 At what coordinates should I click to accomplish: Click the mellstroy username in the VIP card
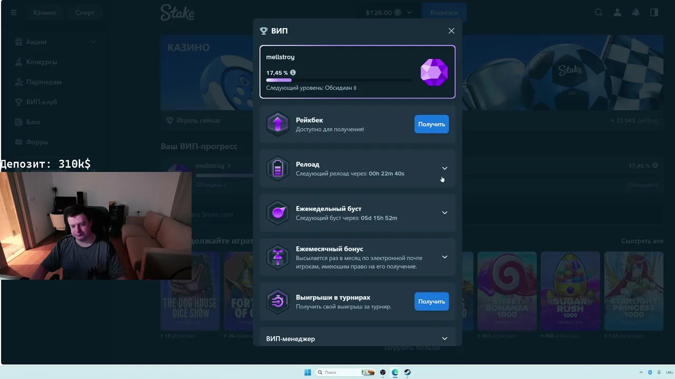click(281, 57)
